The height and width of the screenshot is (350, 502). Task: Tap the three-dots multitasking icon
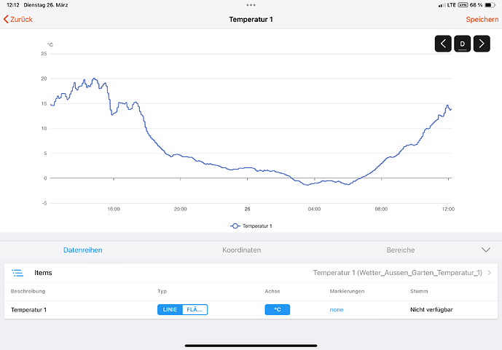point(251,4)
